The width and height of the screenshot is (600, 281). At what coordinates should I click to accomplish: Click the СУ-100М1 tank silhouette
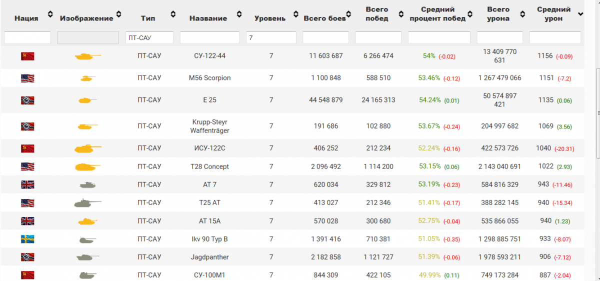pyautogui.click(x=87, y=275)
